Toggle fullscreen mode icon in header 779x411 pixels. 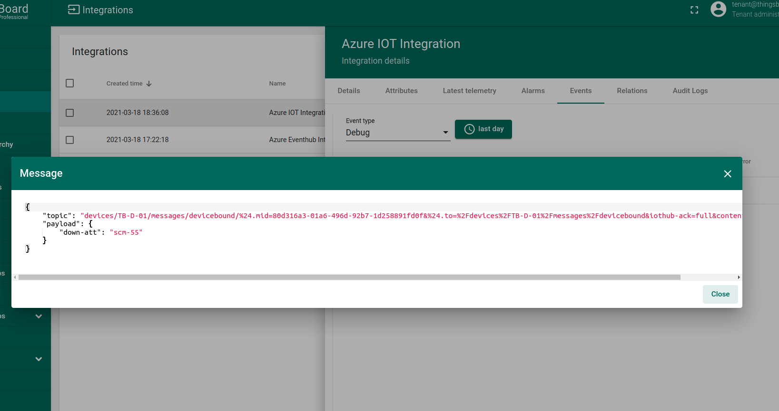[x=694, y=10]
